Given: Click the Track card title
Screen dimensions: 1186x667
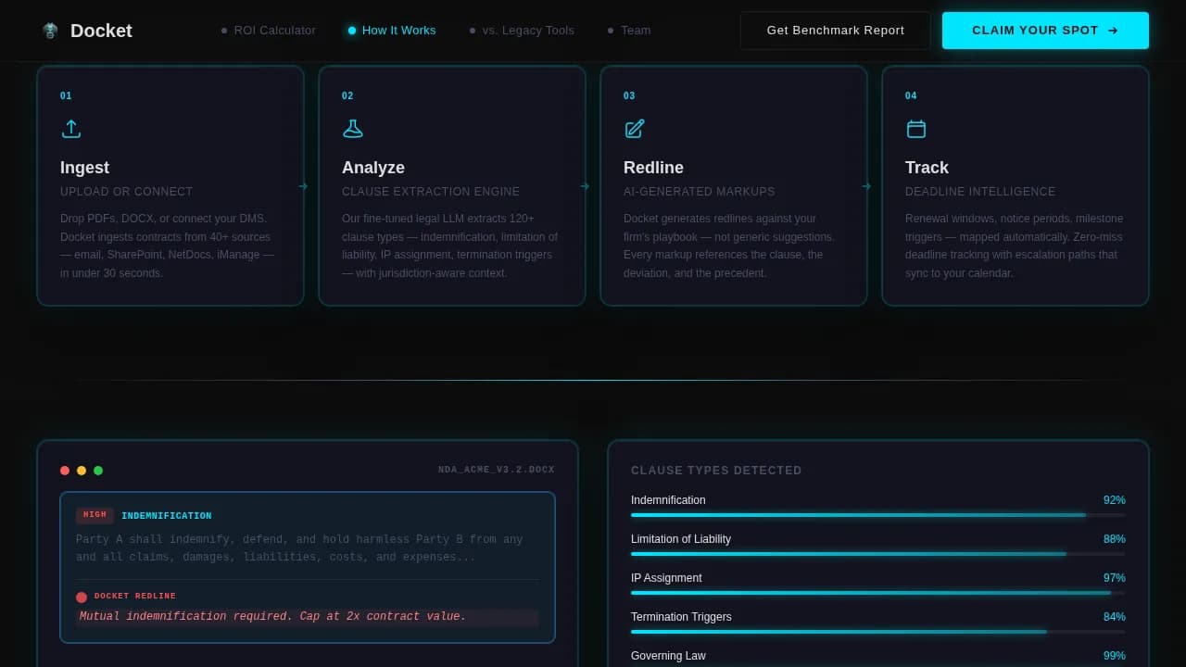Looking at the screenshot, I should (927, 168).
